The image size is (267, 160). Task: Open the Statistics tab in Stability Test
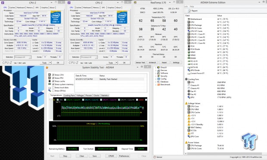[x=105, y=95]
